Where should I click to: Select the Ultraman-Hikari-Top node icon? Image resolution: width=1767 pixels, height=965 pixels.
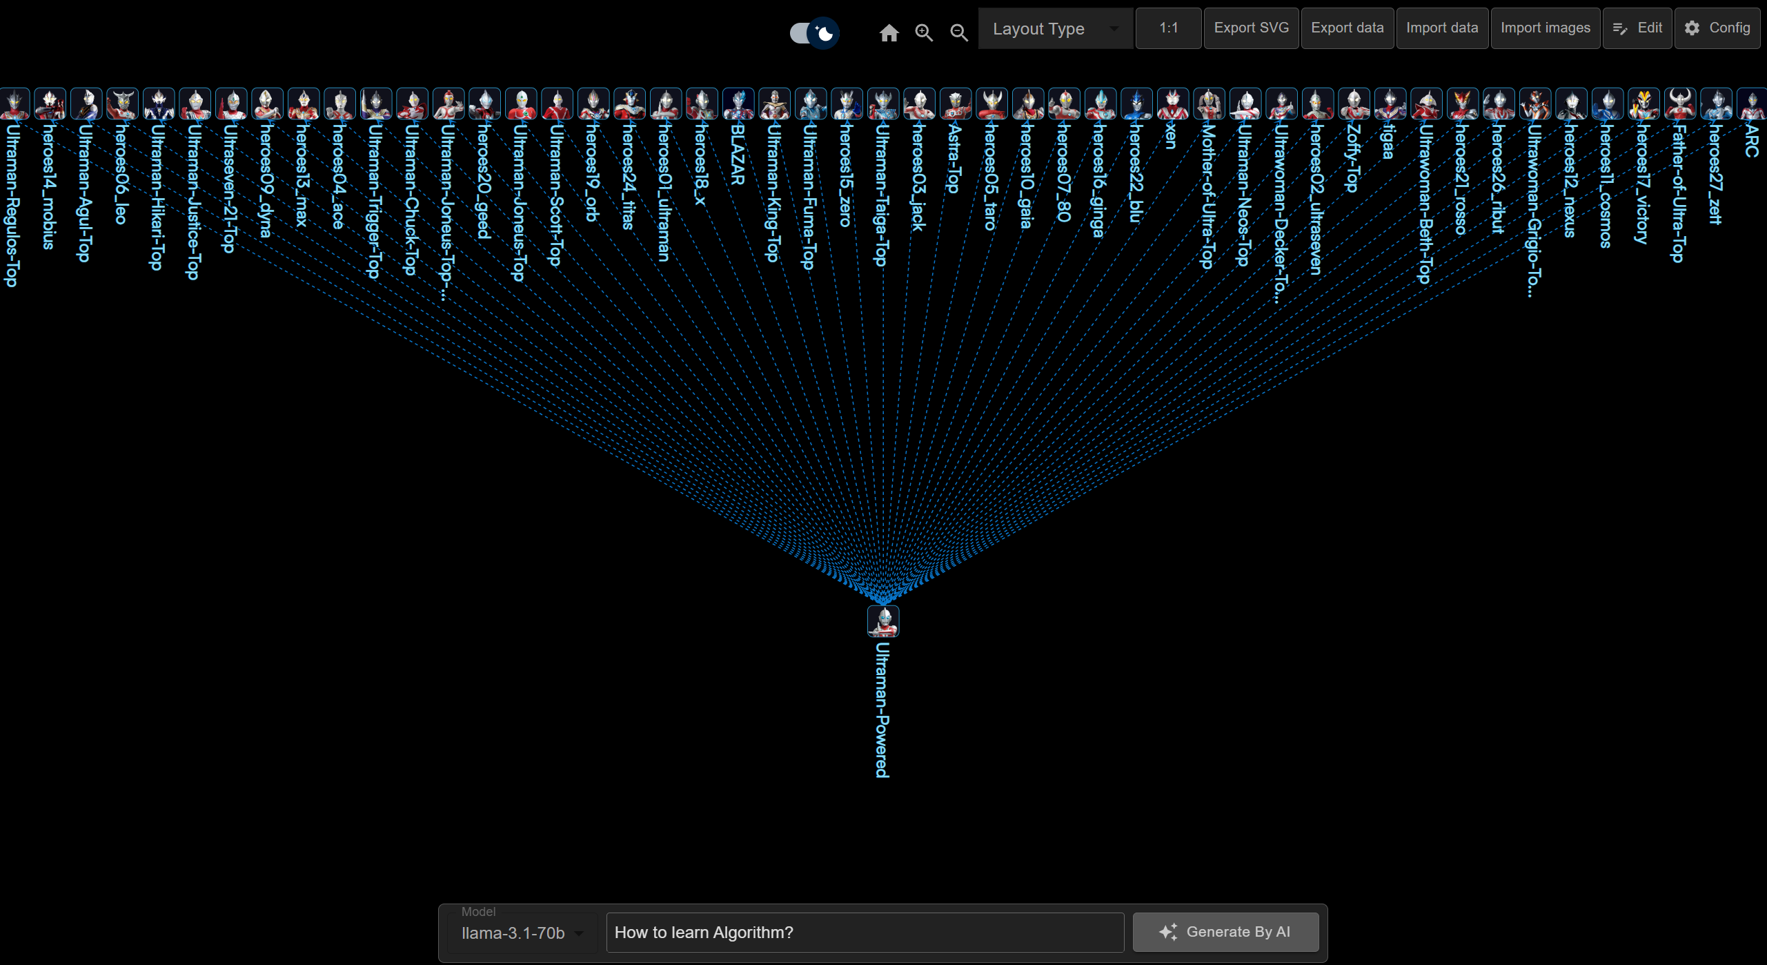pos(159,104)
